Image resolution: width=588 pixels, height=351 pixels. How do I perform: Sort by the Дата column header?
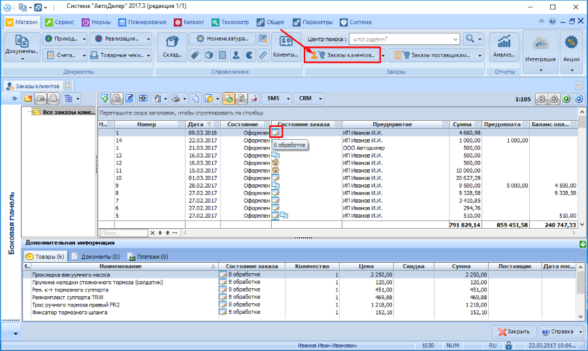(x=203, y=124)
